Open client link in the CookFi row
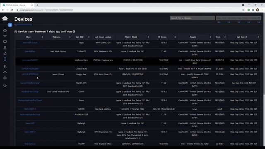The width and height of the screenshot is (265, 149). click(x=30, y=91)
